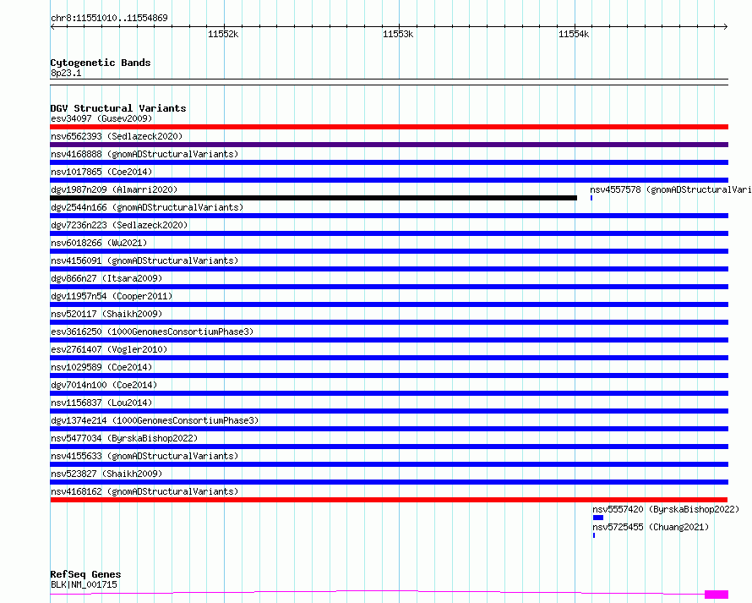
Task: Select the purple nsv6562393 variant bar
Action: (x=389, y=145)
